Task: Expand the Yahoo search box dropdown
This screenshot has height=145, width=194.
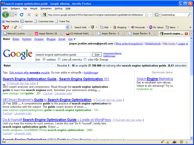Action: [x=67, y=27]
